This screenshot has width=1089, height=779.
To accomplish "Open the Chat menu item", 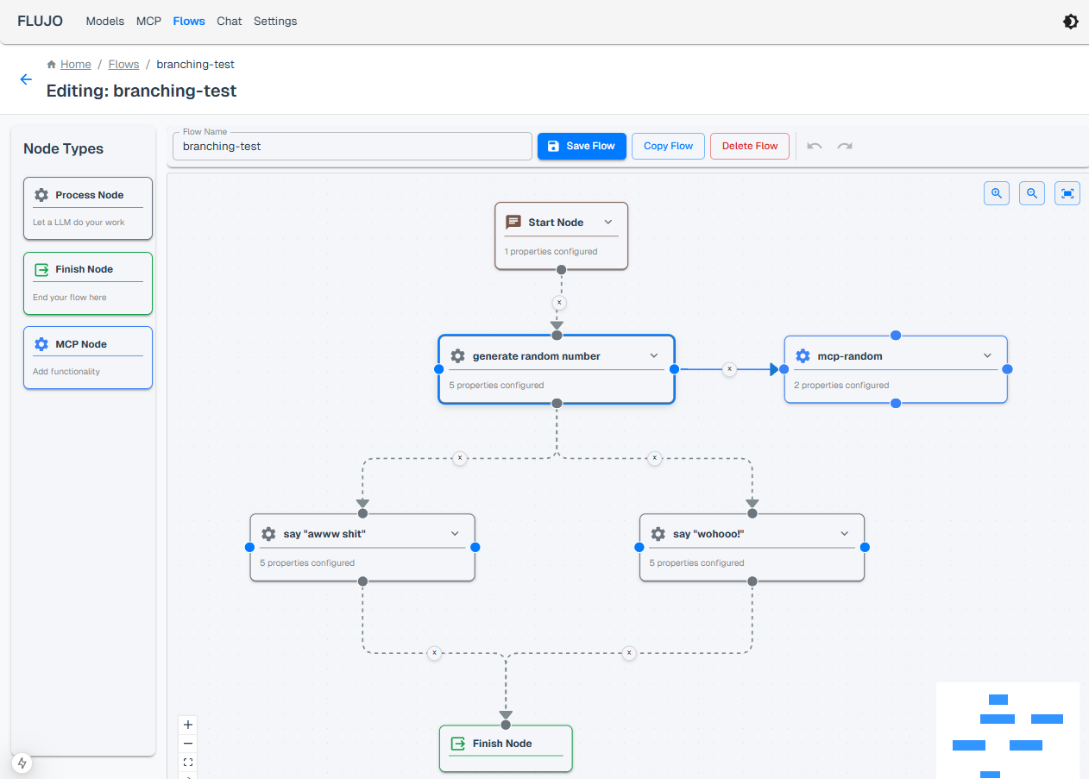I will point(229,22).
